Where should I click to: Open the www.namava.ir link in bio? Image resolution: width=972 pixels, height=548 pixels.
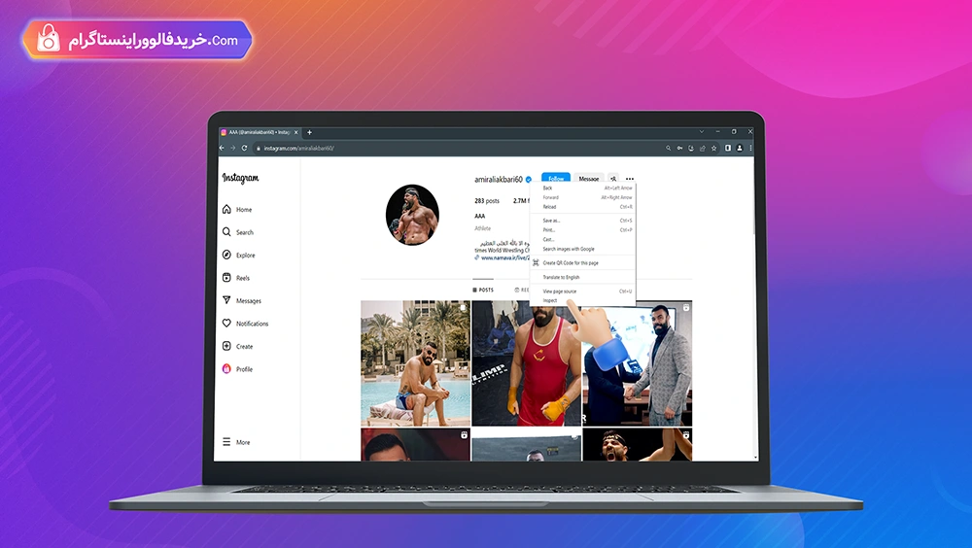503,257
